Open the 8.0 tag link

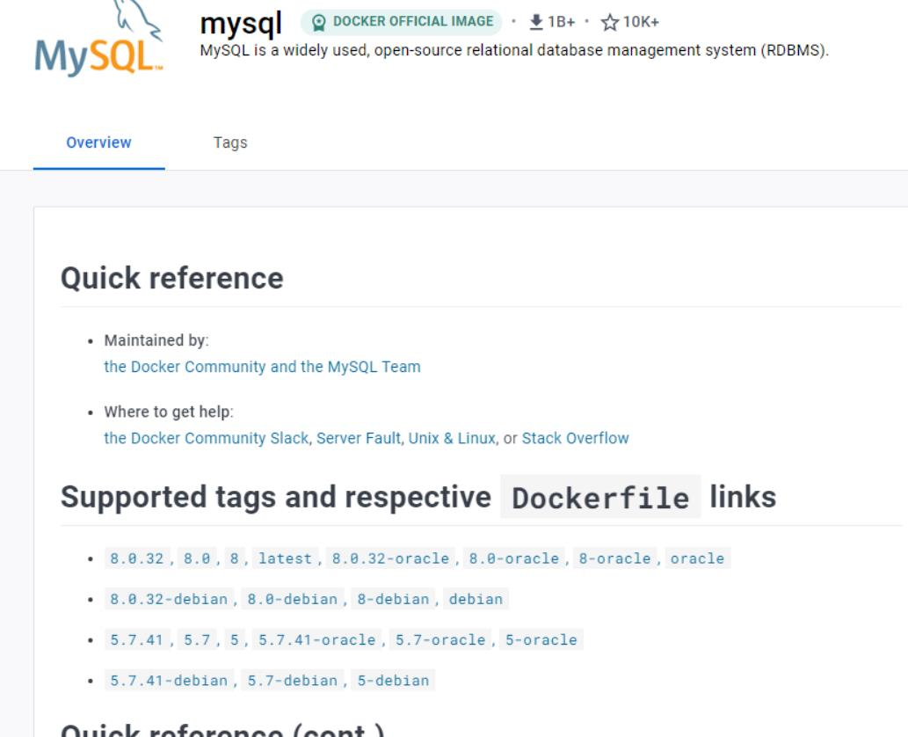(197, 558)
